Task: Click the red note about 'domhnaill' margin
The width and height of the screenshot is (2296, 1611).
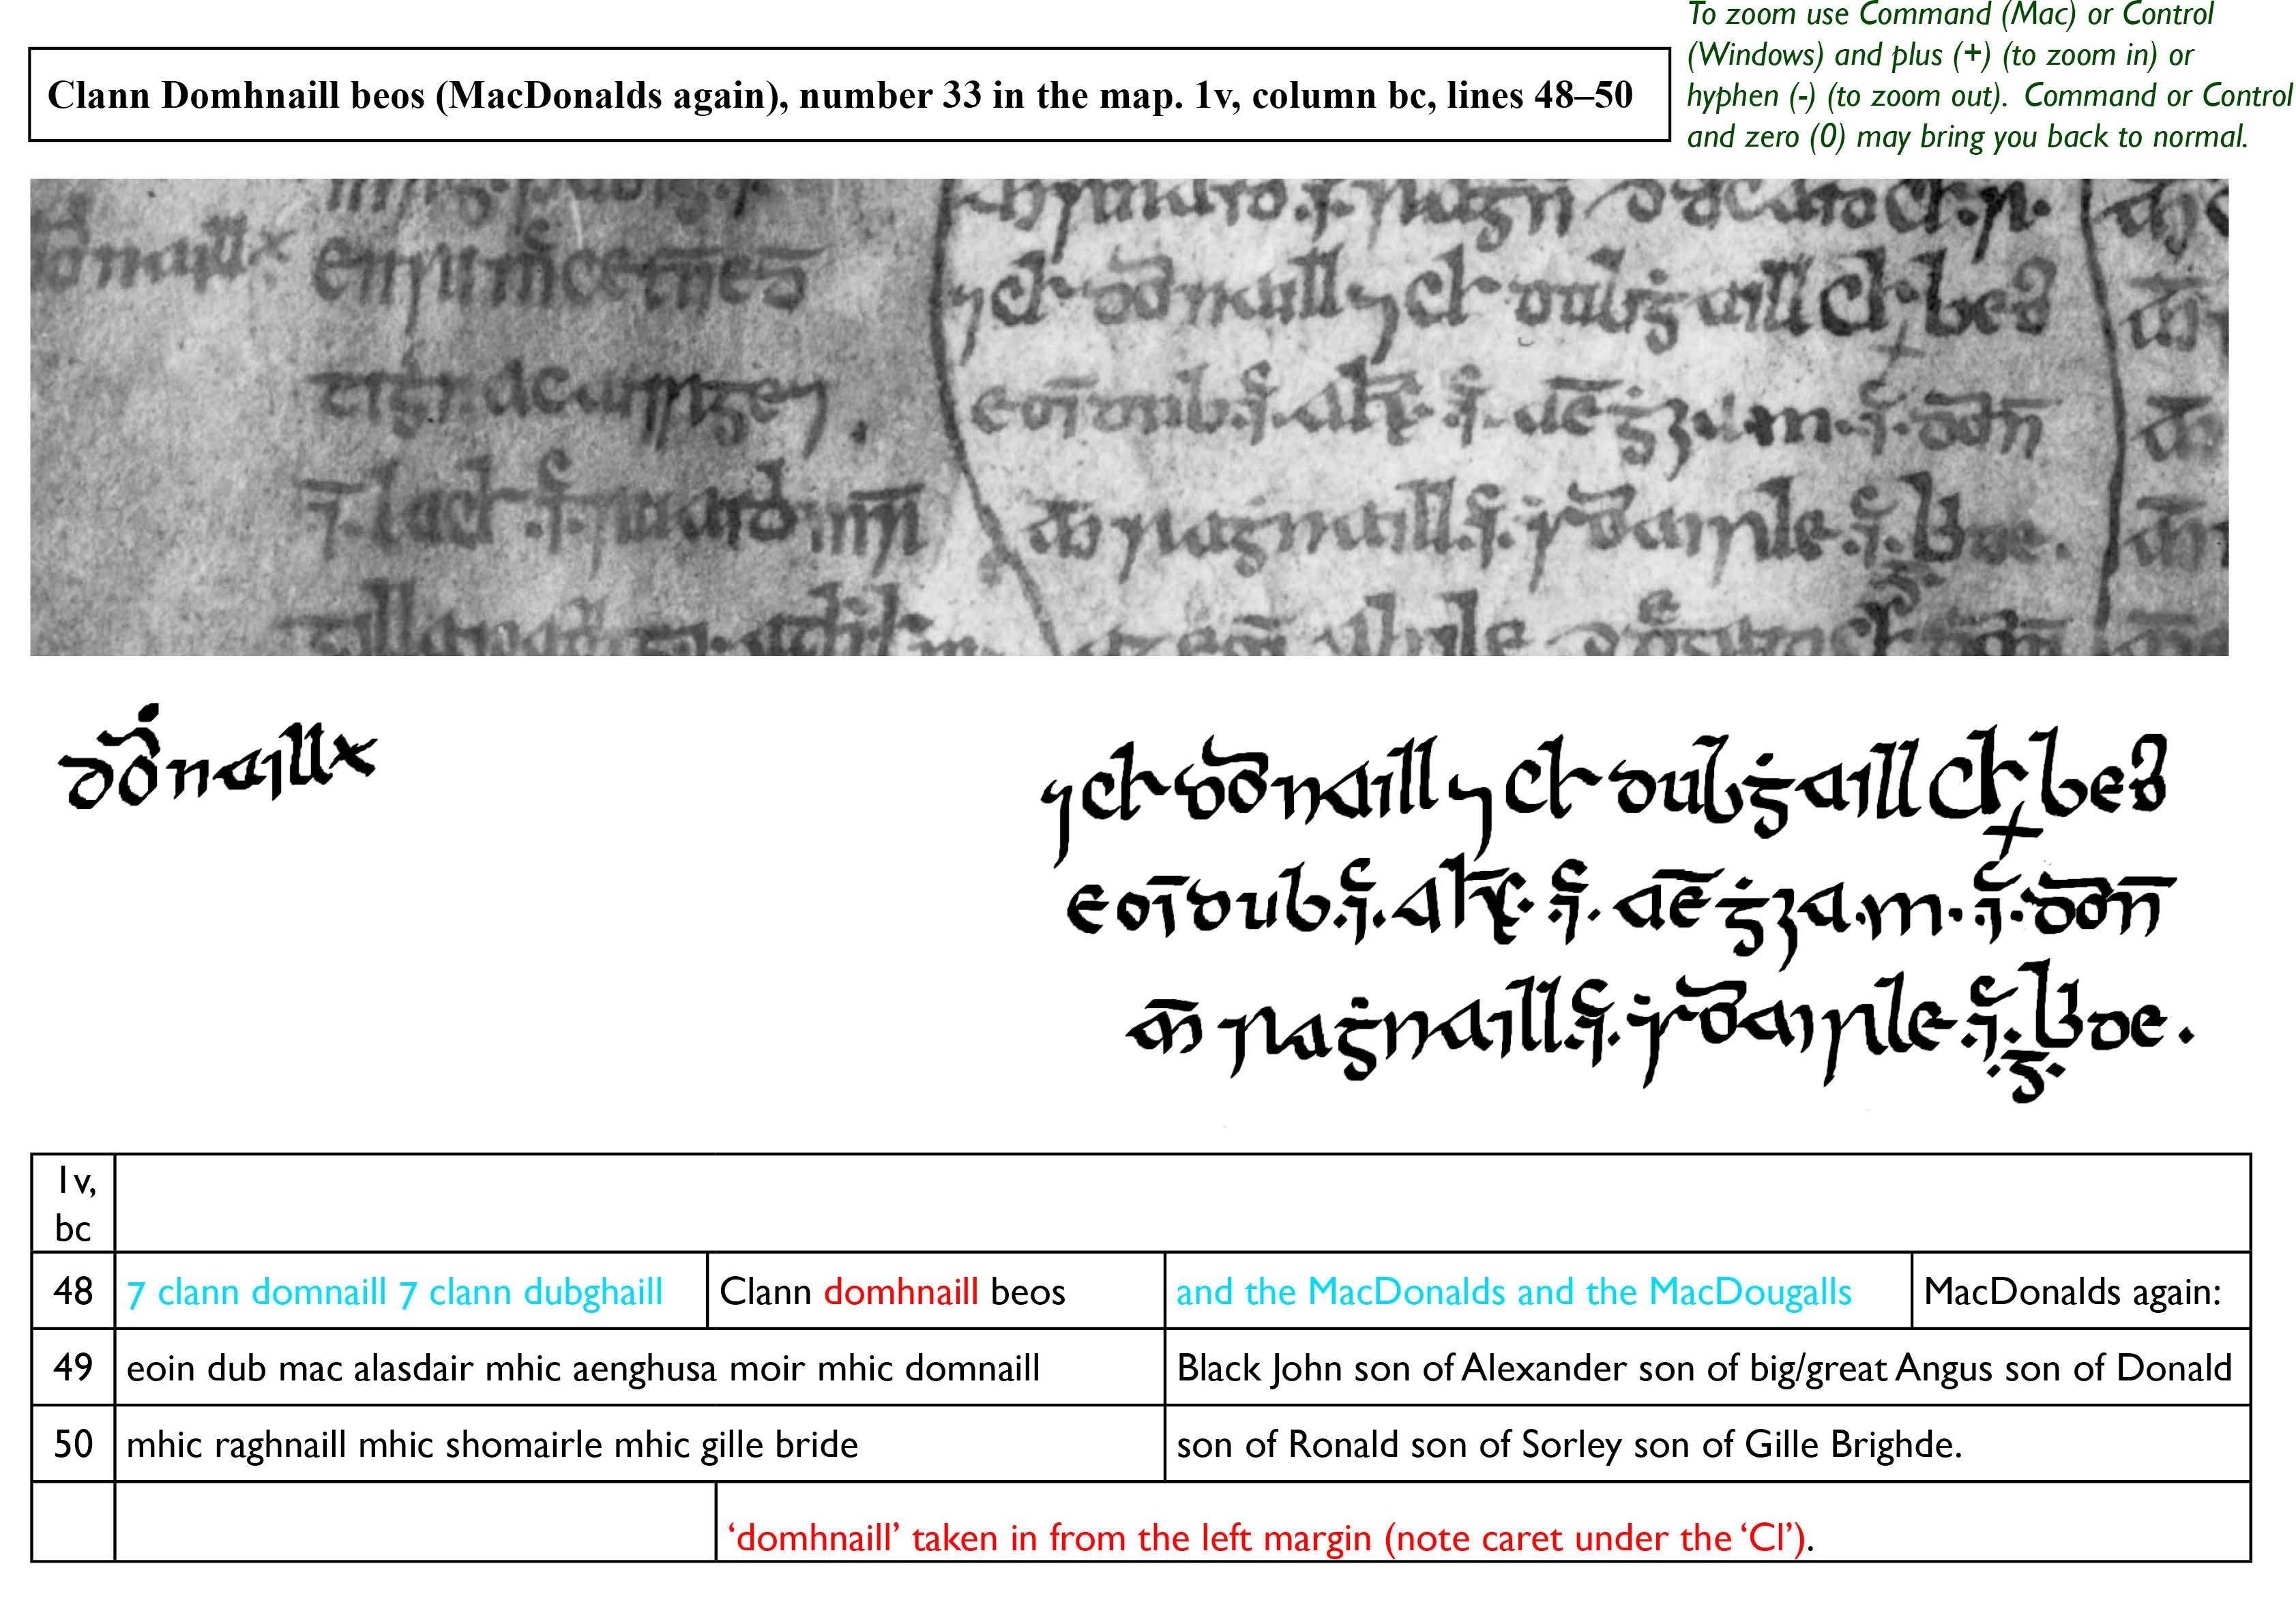Action: [x=1270, y=1537]
